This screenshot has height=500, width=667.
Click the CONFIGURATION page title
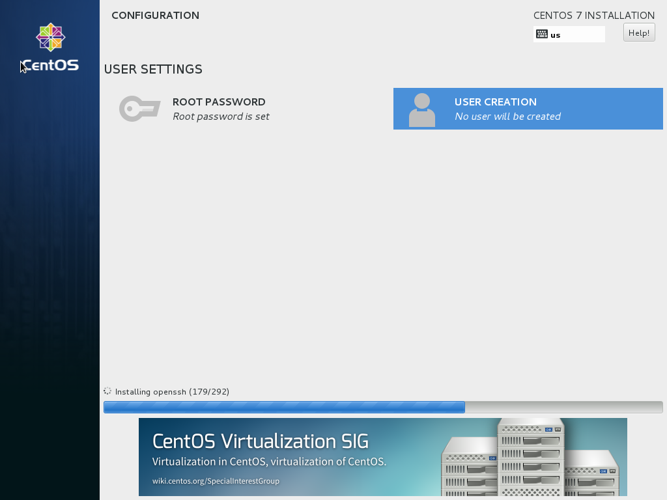155,15
